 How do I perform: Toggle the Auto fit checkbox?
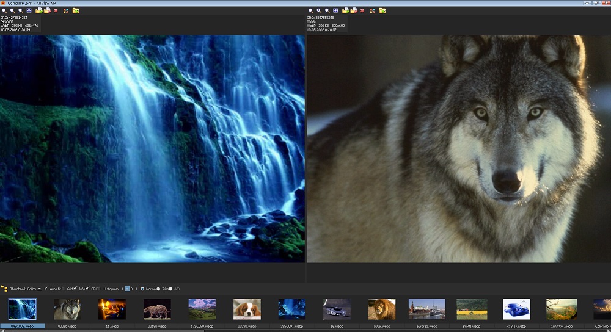click(46, 289)
